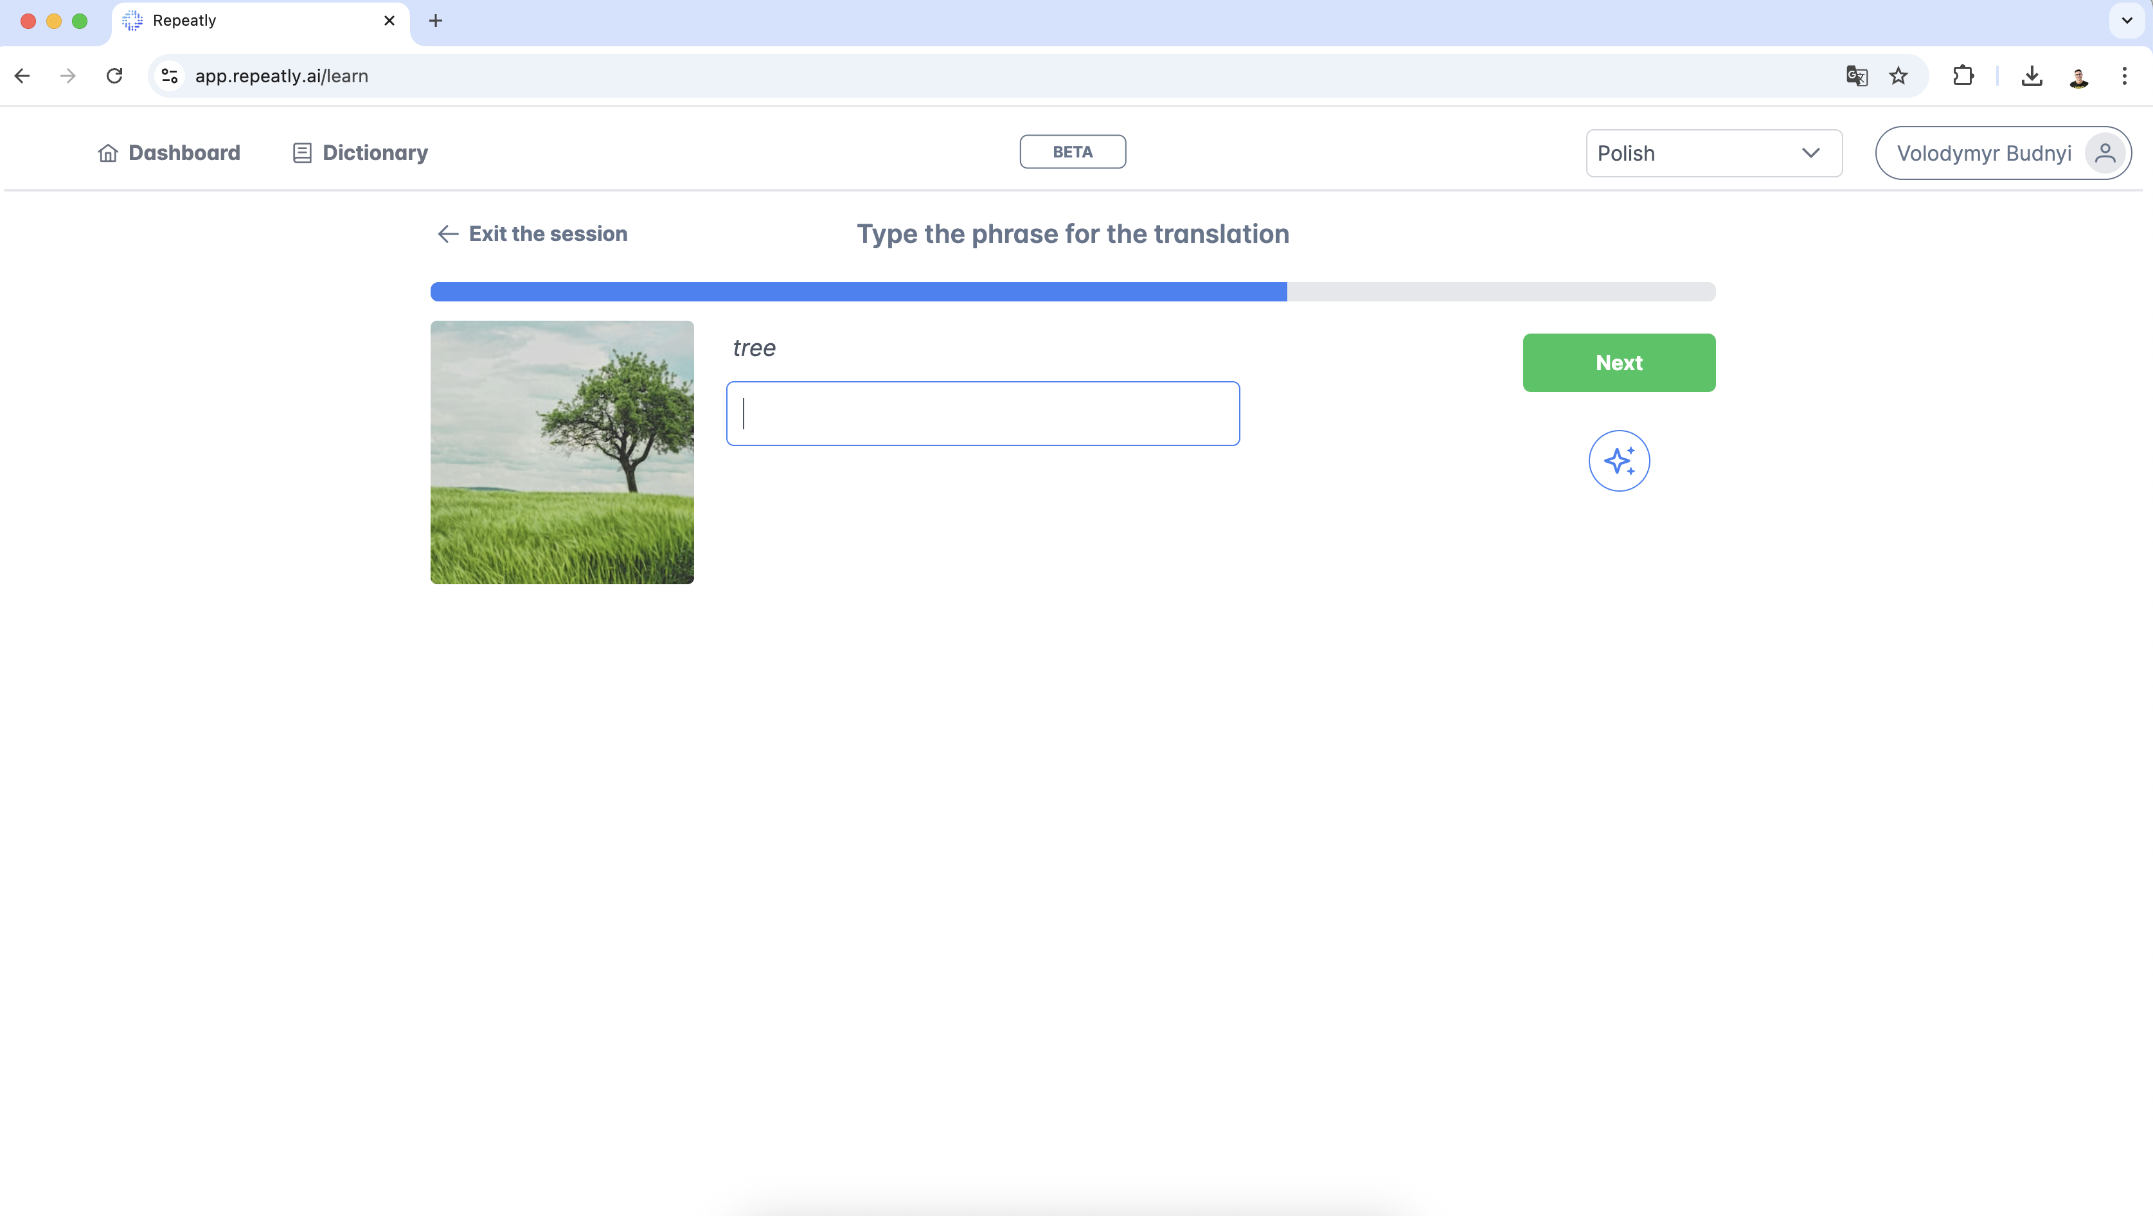Focus the translation answer input field
Image resolution: width=2153 pixels, height=1216 pixels.
[983, 414]
